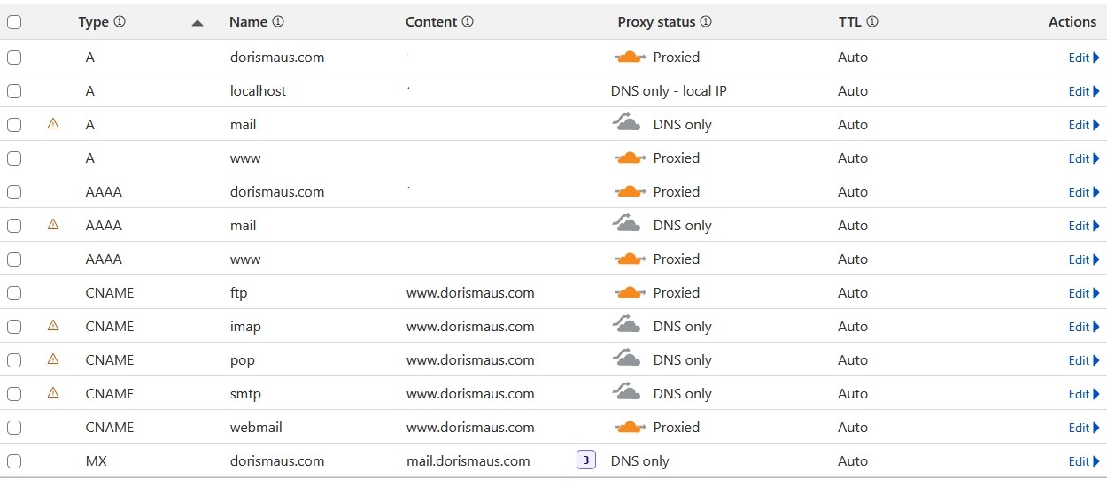Image resolution: width=1107 pixels, height=487 pixels.
Task: Select the checkbox for the MX dorismaus.com record
Action: coord(14,461)
